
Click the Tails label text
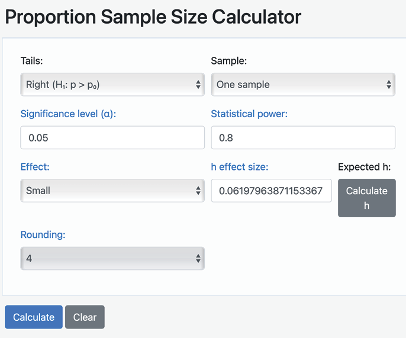coord(31,60)
